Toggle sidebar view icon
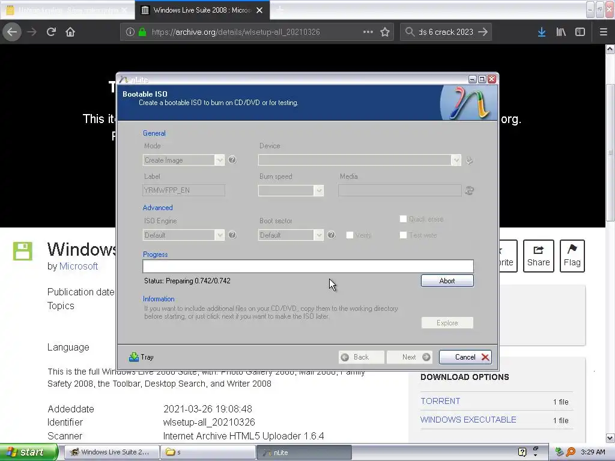Viewport: 615px width, 461px height. point(580,32)
